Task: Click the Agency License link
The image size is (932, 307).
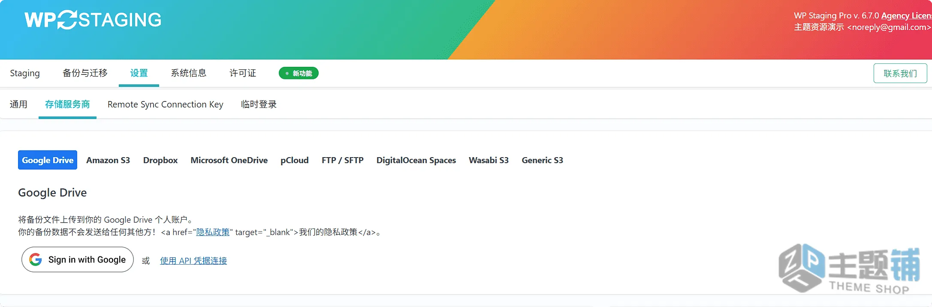Action: [906, 16]
